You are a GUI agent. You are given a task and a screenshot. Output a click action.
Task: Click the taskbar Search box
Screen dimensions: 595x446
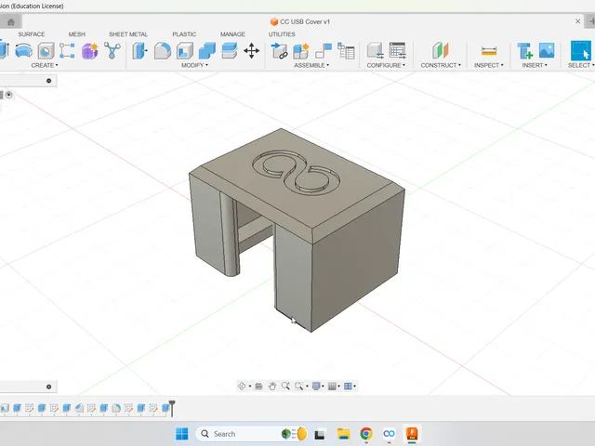pos(252,434)
